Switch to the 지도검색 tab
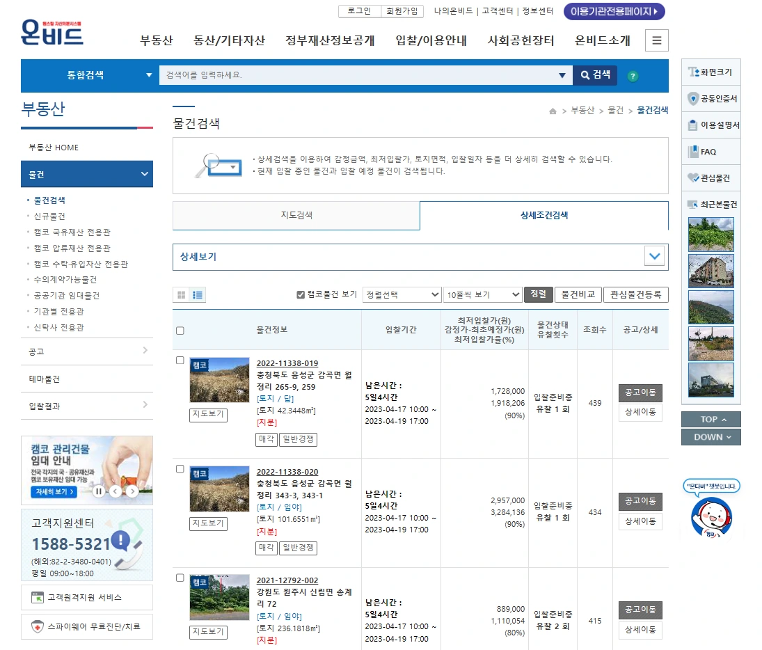This screenshot has height=650, width=762. click(295, 216)
